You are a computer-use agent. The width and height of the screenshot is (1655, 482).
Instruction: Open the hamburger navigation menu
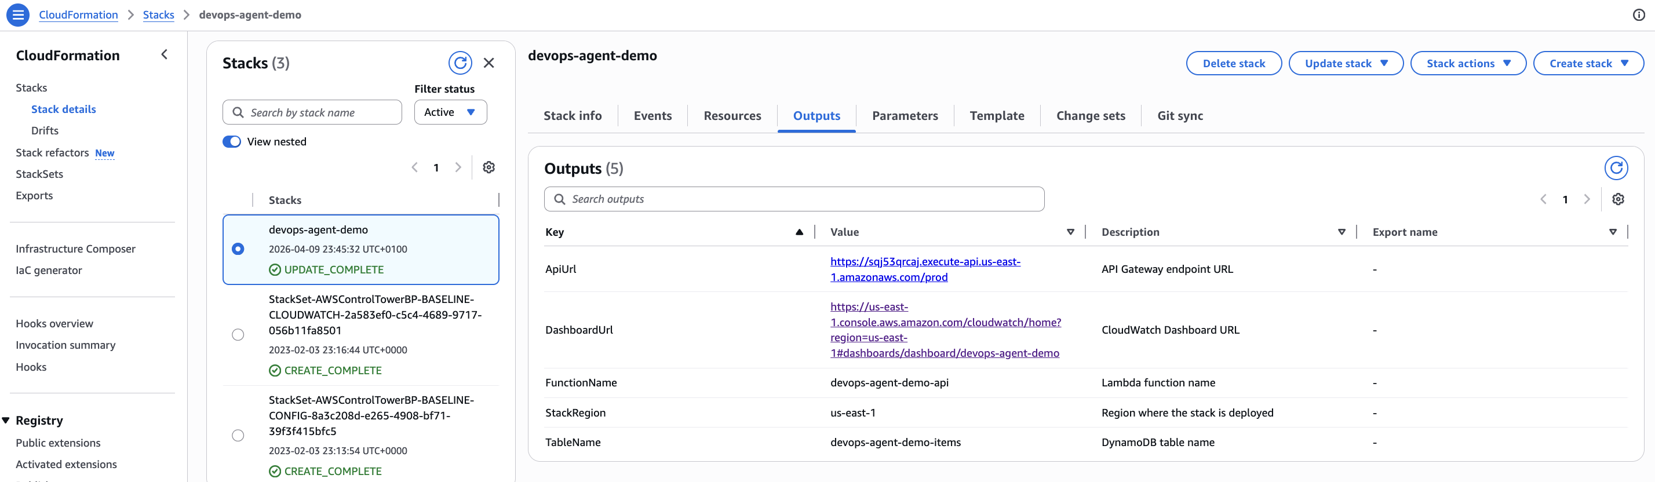point(18,15)
